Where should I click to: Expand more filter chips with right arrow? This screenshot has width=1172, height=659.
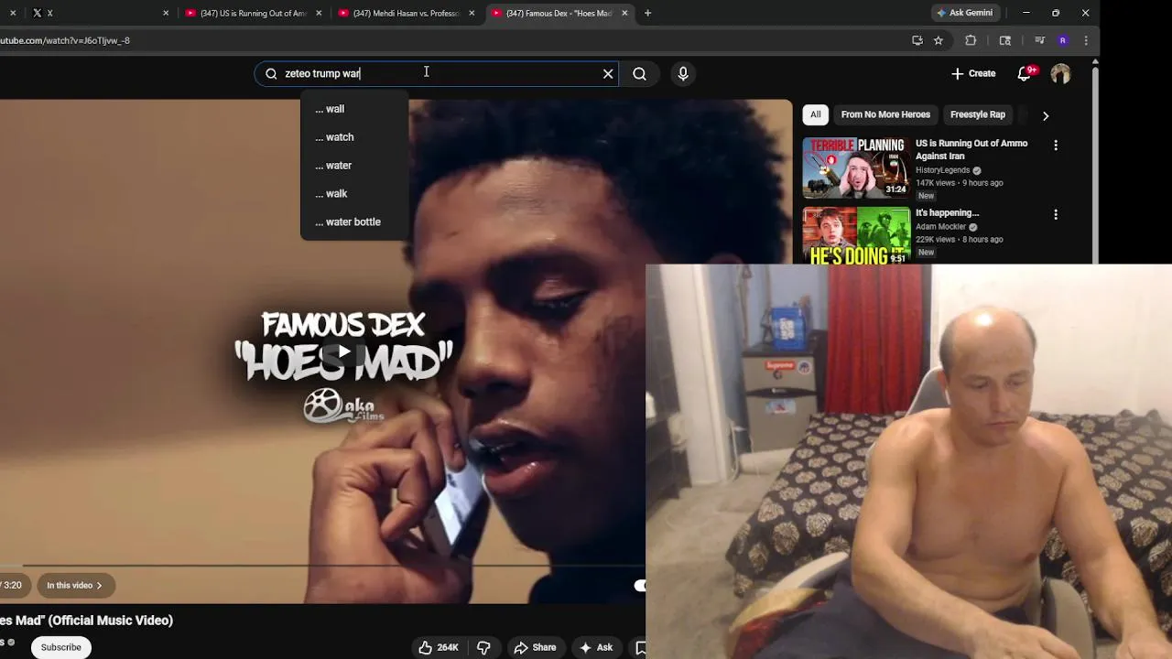click(x=1046, y=115)
